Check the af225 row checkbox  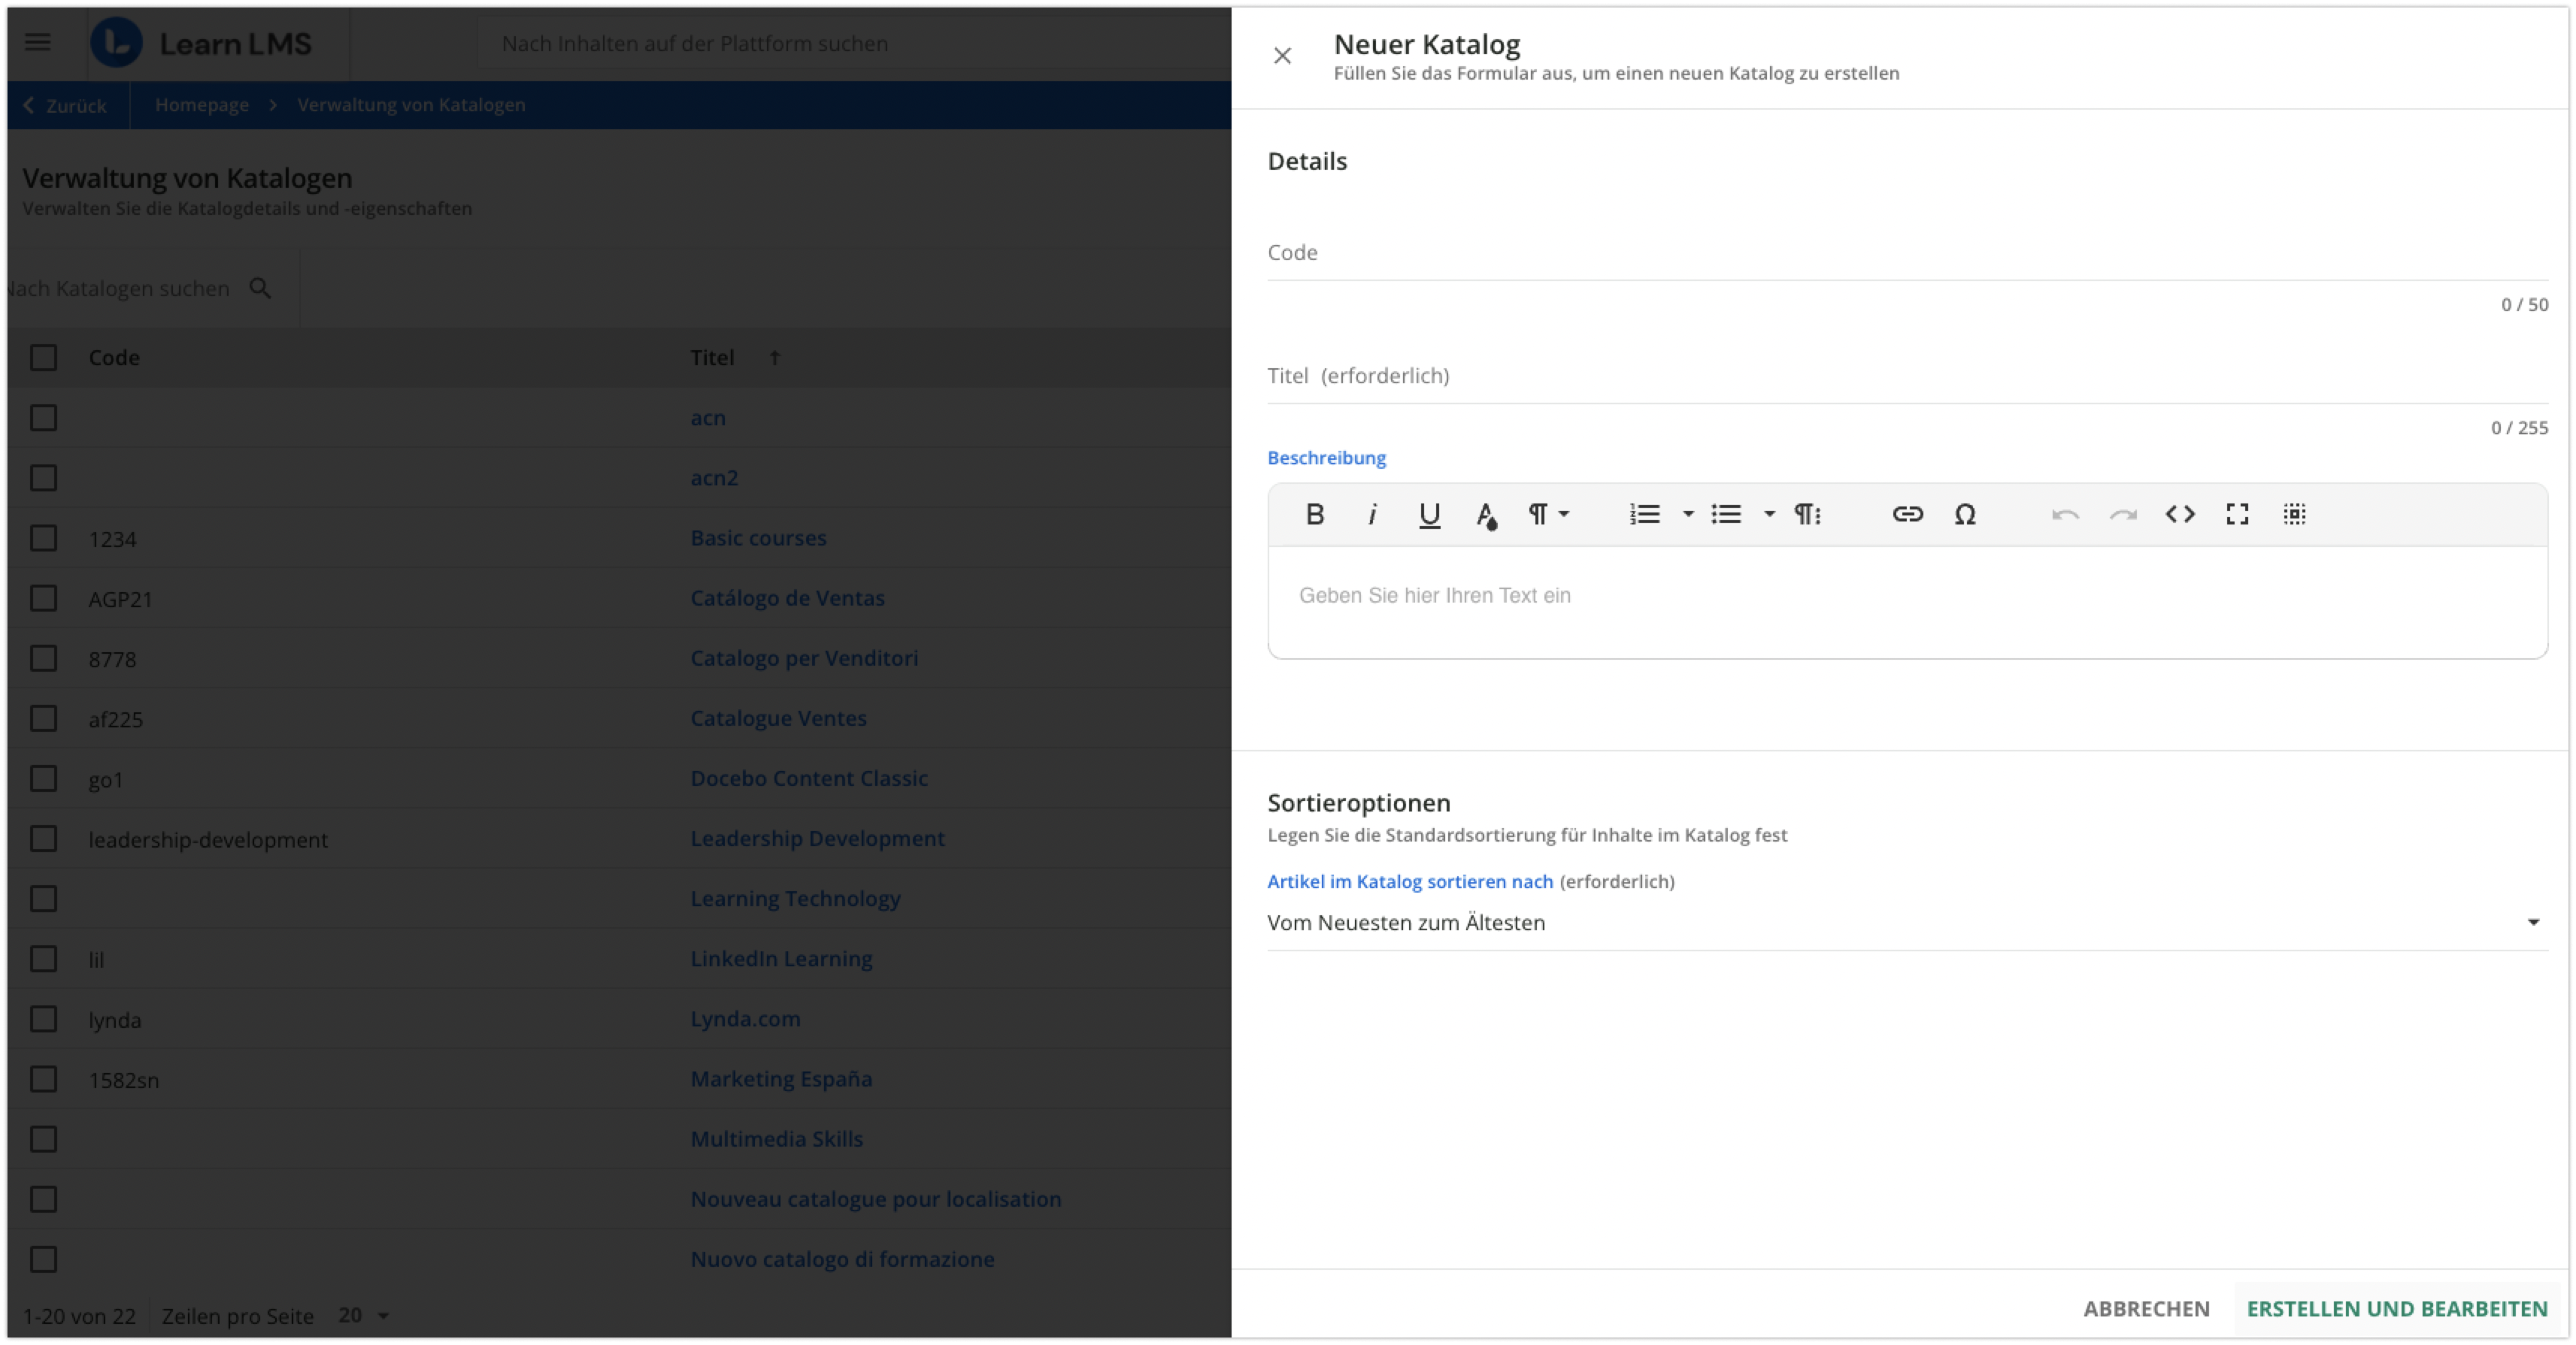[43, 718]
